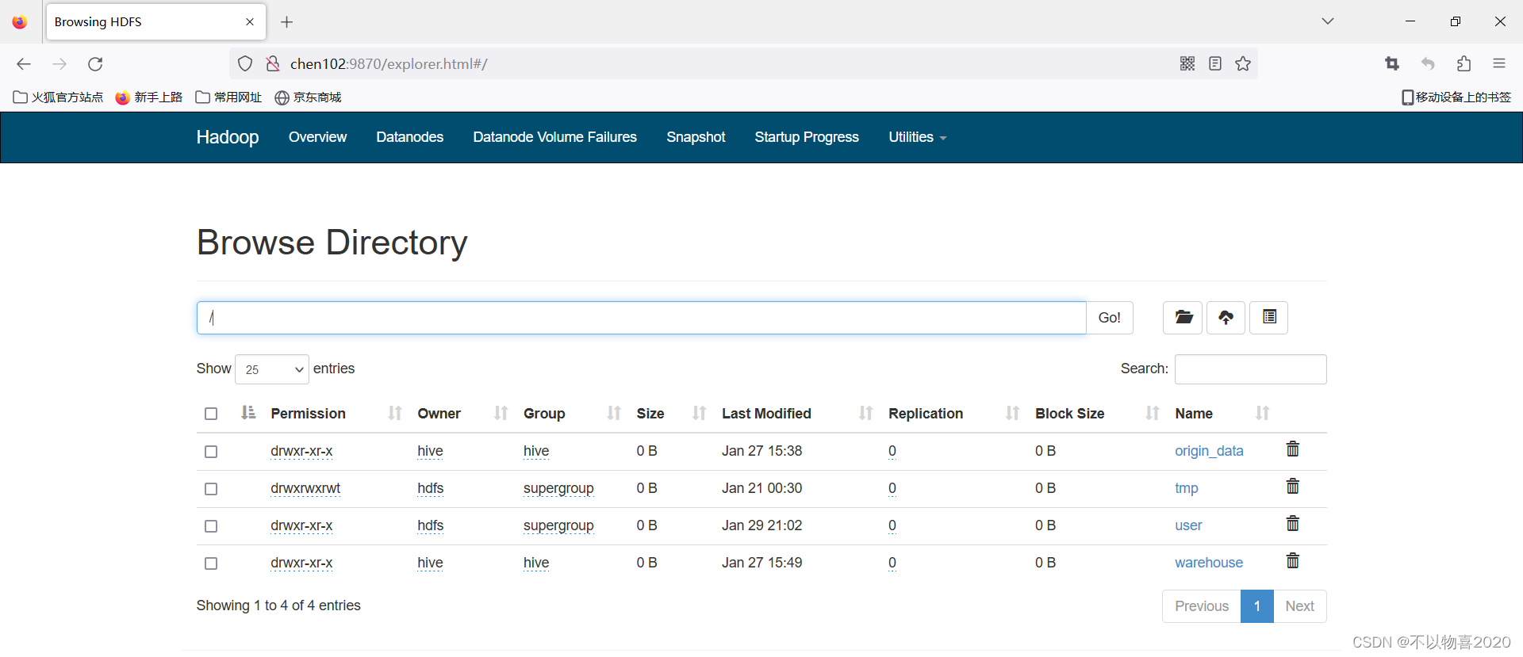Click the Hadoop brand link
This screenshot has width=1523, height=657.
[x=228, y=137]
